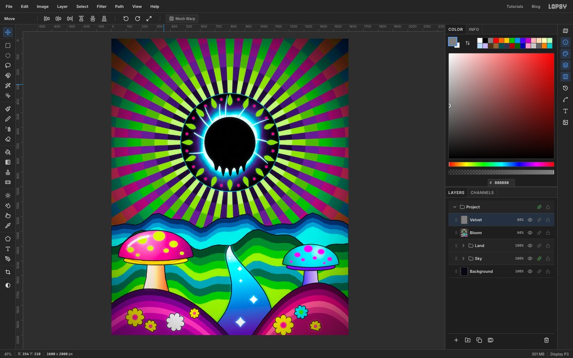
Task: Select the Crop tool
Action: pos(8,272)
